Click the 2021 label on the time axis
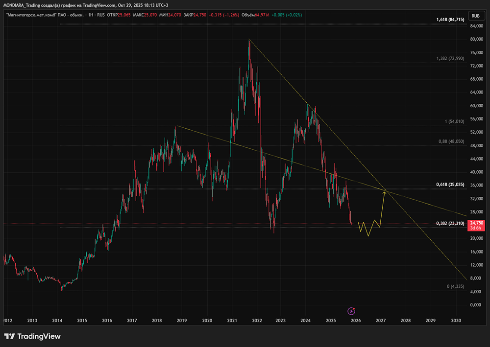490x347 pixels. (x=232, y=321)
